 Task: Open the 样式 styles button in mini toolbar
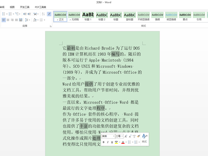(x=144, y=138)
